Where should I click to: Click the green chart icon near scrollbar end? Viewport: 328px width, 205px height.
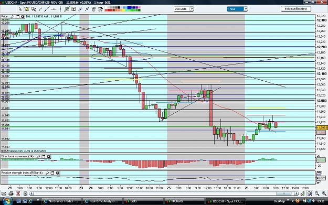tap(303, 193)
